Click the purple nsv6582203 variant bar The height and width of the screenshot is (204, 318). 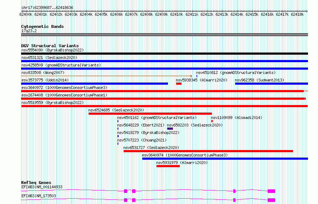tap(170, 129)
